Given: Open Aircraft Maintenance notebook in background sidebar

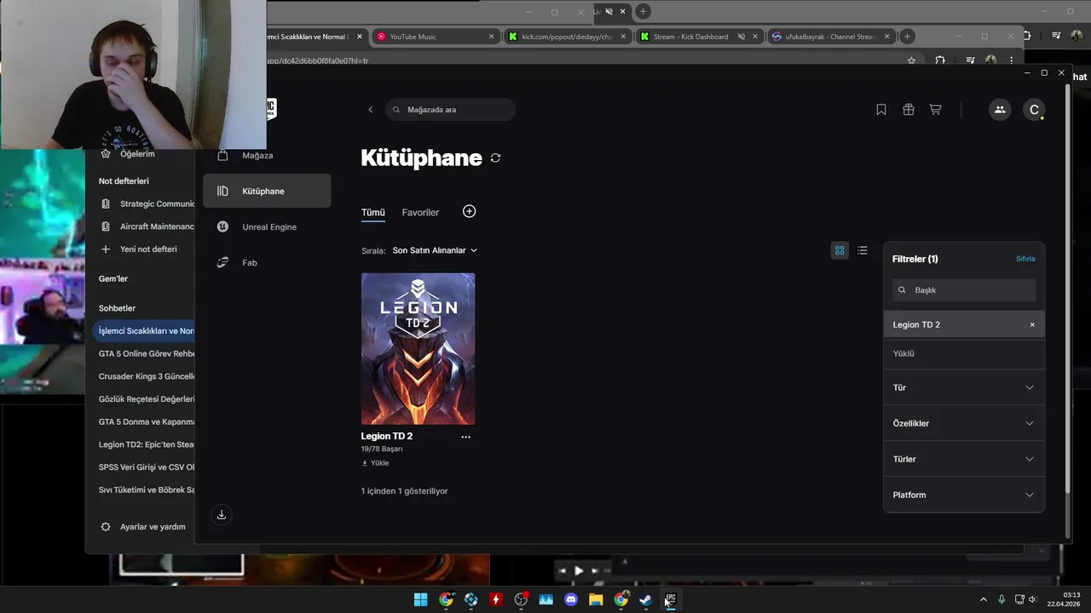Looking at the screenshot, I should (x=147, y=226).
